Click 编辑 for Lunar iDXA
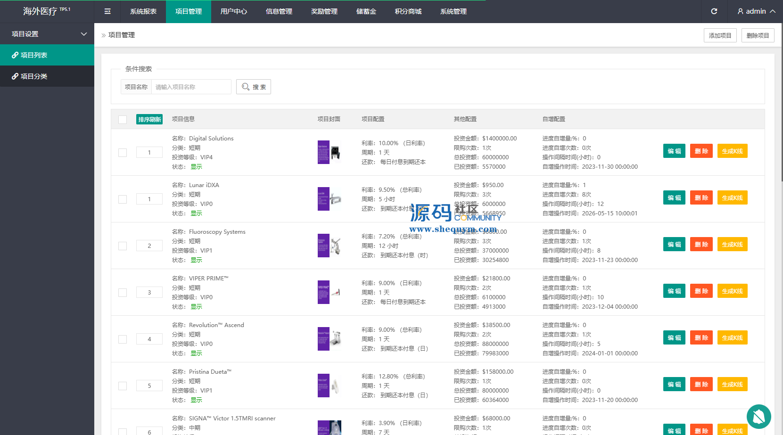The width and height of the screenshot is (783, 435). click(674, 197)
